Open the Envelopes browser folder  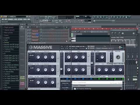coord(7,63)
